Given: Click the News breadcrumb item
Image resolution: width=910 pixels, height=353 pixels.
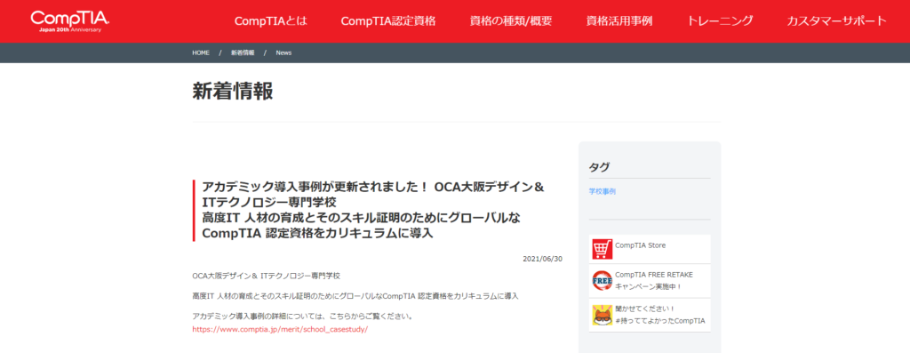Looking at the screenshot, I should pyautogui.click(x=283, y=52).
